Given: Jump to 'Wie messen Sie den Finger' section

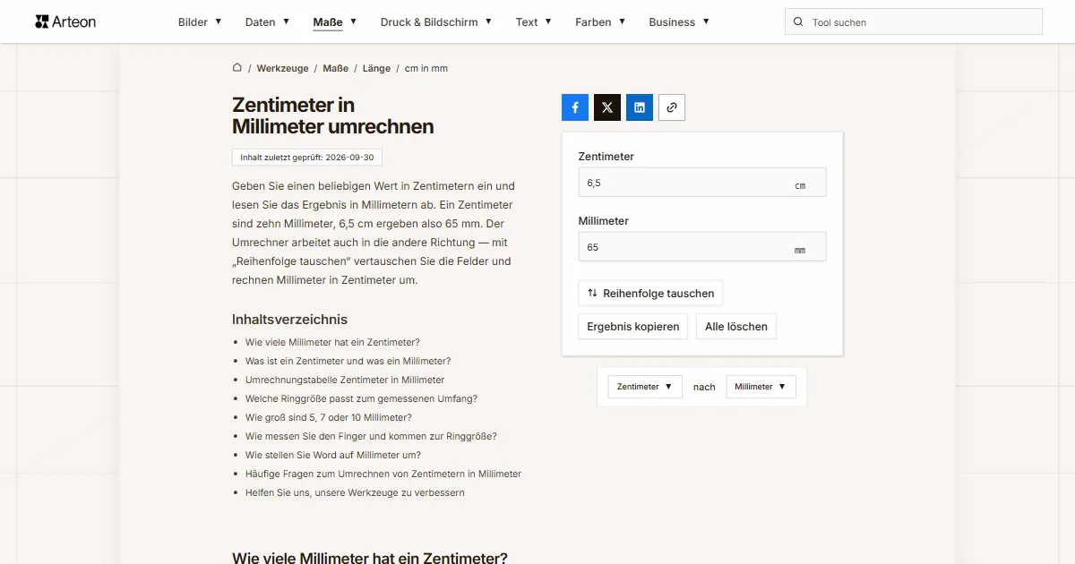Looking at the screenshot, I should tap(371, 436).
